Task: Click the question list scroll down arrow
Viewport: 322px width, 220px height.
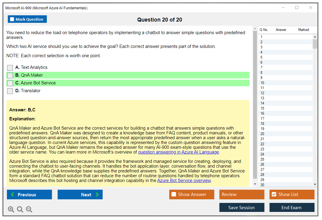Action: tap(315, 184)
